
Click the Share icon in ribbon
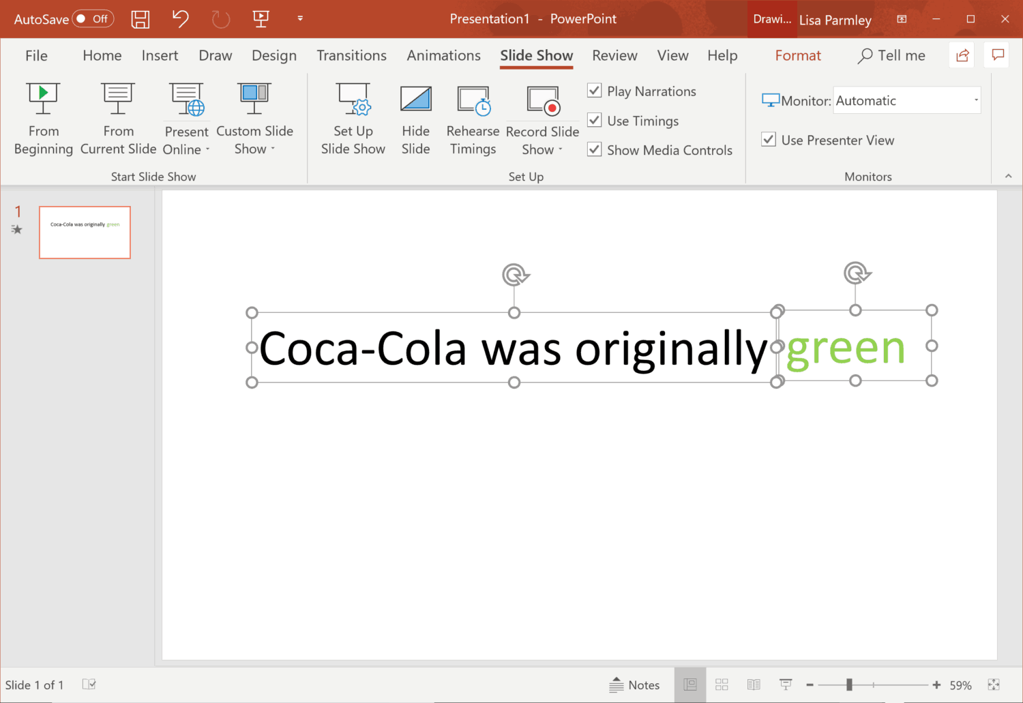pyautogui.click(x=962, y=55)
